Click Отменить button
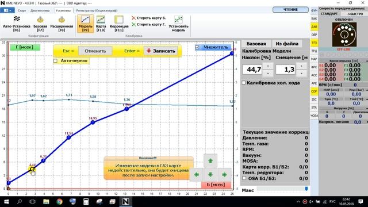This screenshot has width=368, height=207. (x=95, y=51)
